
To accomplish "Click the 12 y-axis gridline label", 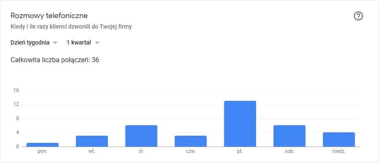I will point(16,105).
